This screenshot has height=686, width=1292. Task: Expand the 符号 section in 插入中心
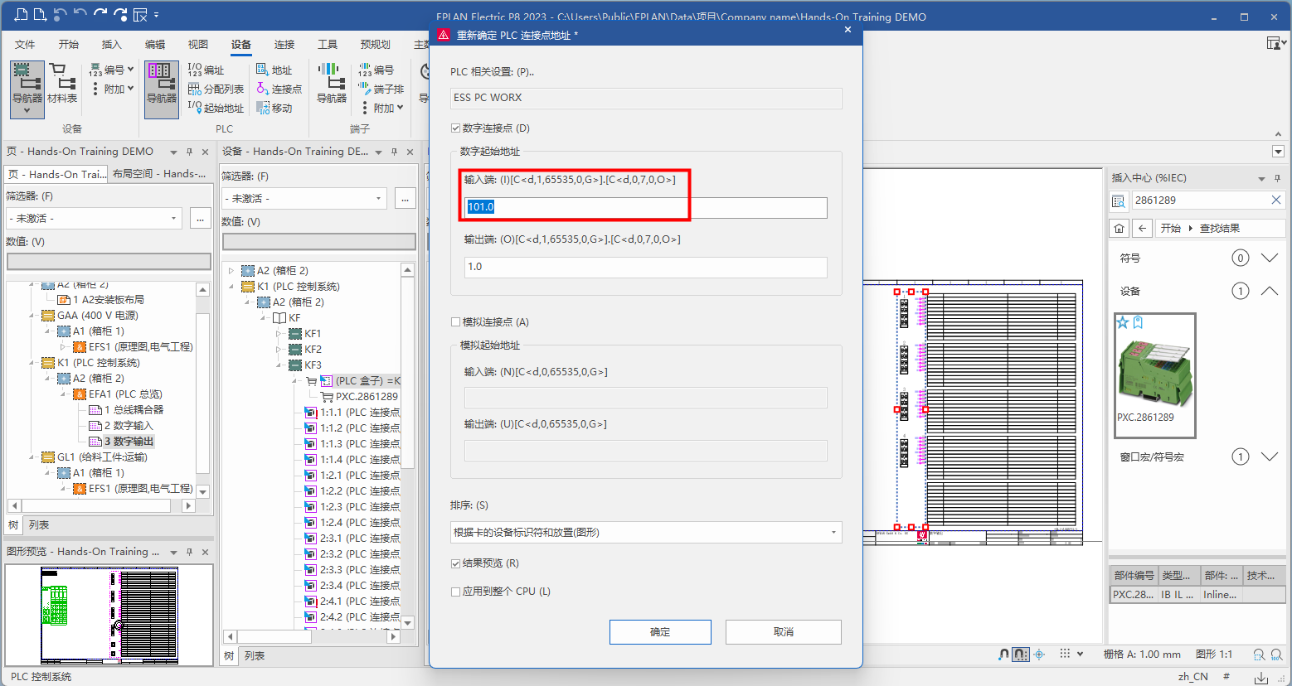(x=1269, y=258)
